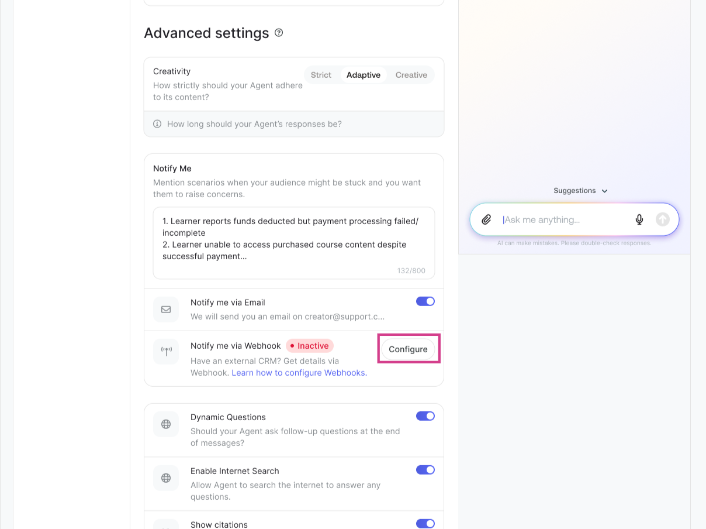Click the email envelope icon
The height and width of the screenshot is (529, 706).
[x=166, y=309]
